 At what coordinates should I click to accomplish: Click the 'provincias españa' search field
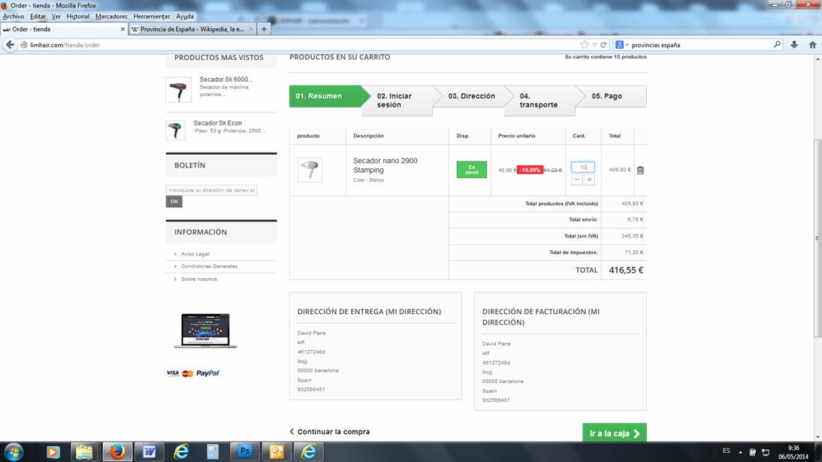[x=700, y=45]
